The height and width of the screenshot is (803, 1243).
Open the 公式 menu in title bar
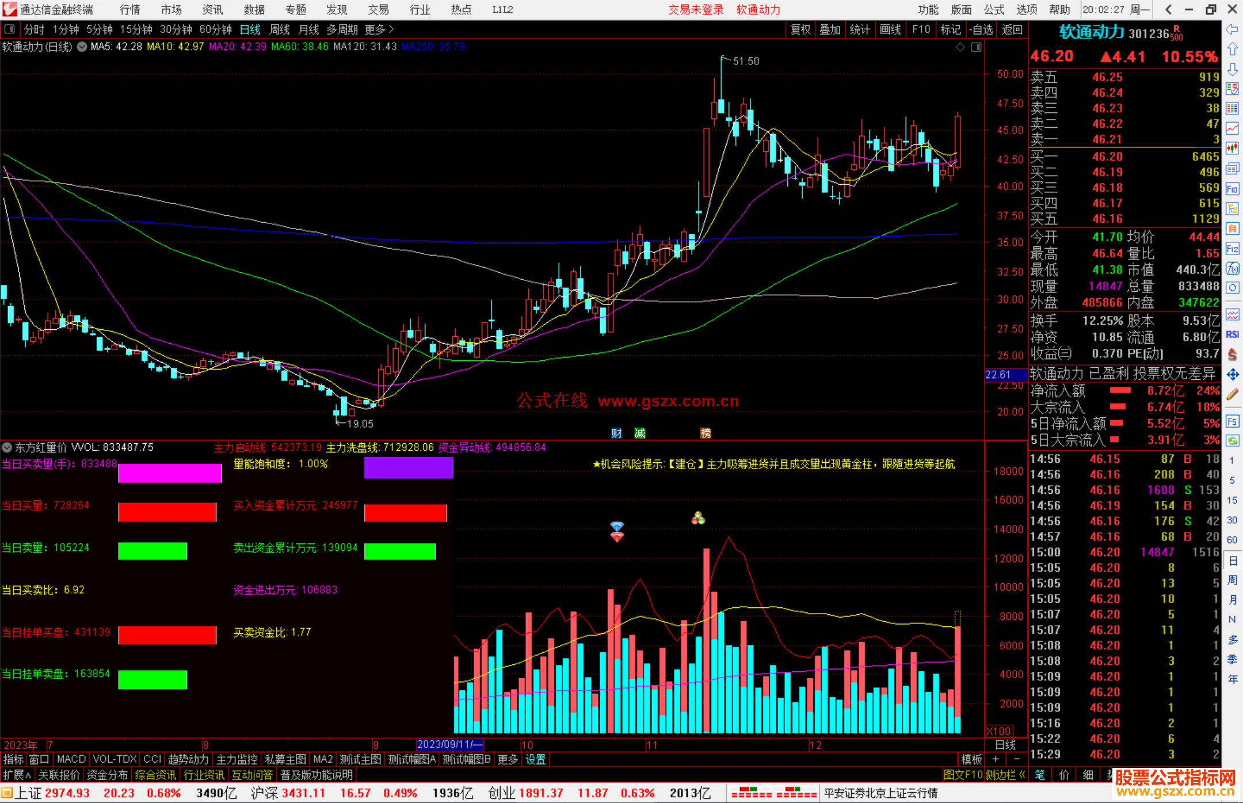994,10
